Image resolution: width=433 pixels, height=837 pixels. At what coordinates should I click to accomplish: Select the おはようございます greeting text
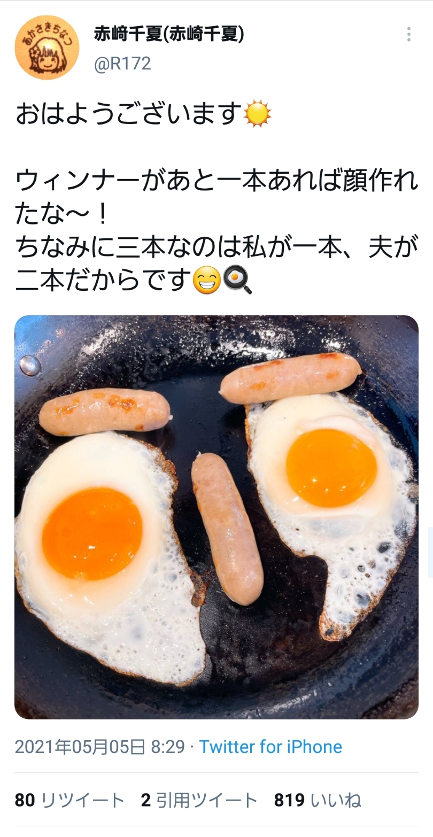coord(129,113)
